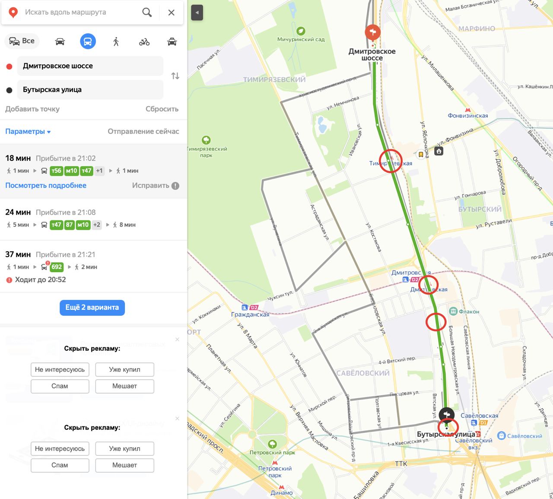Click the Ходит до 20:52 warning
This screenshot has width=553, height=499.
point(36,280)
